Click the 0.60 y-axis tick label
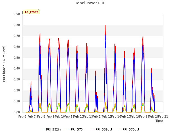The height and width of the screenshot is (135, 180). pyautogui.click(x=17, y=47)
